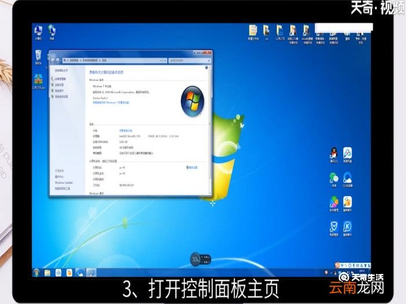Viewport: 406px width, 304px height.
Task: Click the back arrow in System window
Action: pyautogui.click(x=53, y=60)
